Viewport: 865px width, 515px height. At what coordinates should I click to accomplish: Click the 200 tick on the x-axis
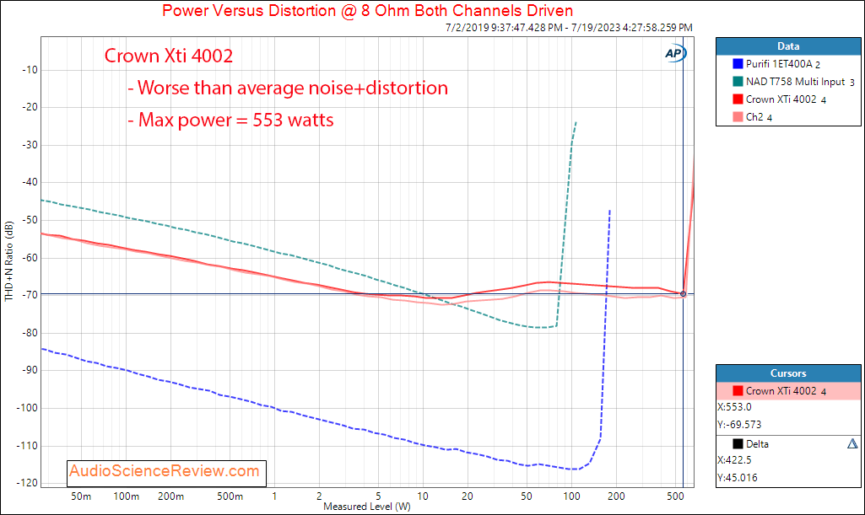[x=616, y=496]
